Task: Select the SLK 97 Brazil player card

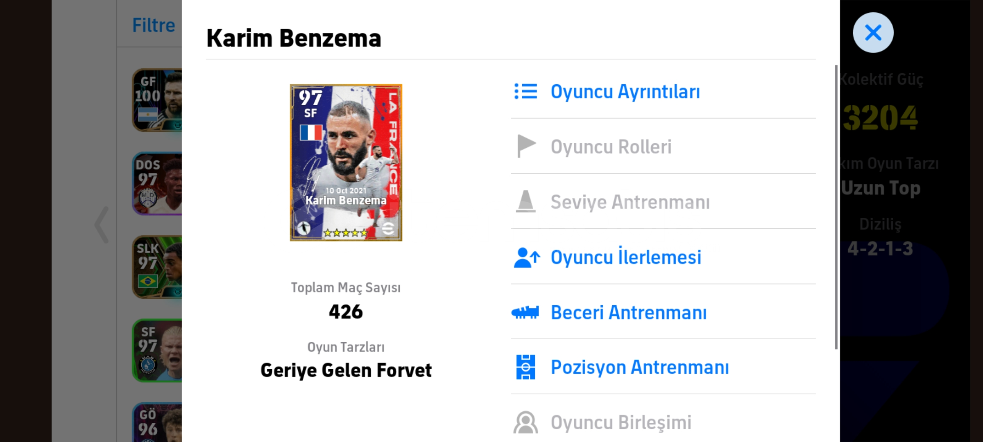Action: 157,267
